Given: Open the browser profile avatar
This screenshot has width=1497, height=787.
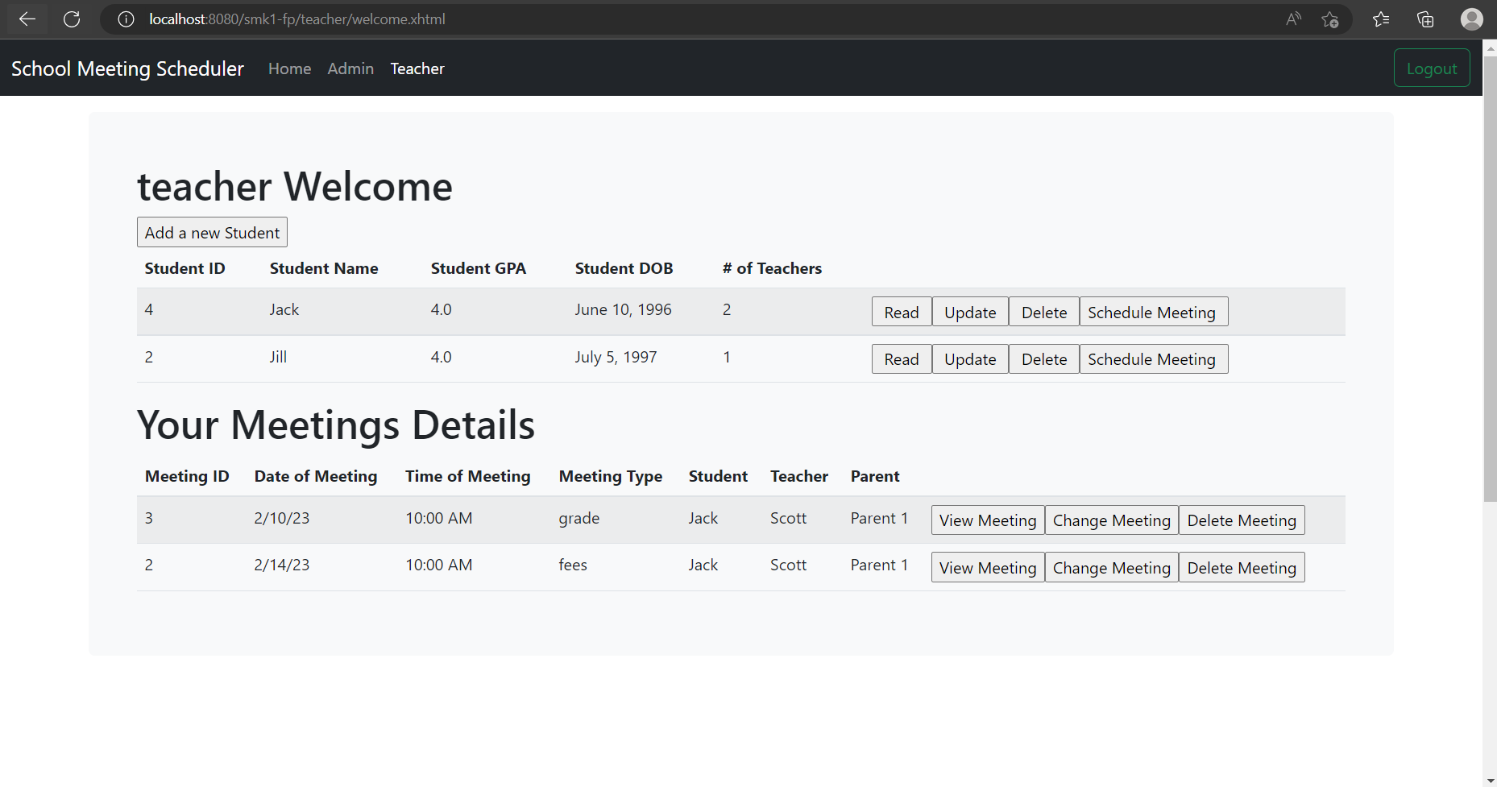Looking at the screenshot, I should point(1472,19).
